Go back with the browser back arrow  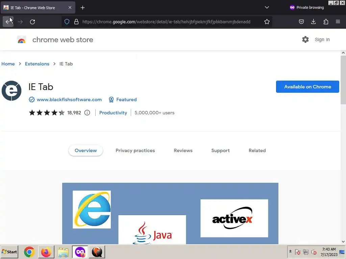click(x=8, y=22)
